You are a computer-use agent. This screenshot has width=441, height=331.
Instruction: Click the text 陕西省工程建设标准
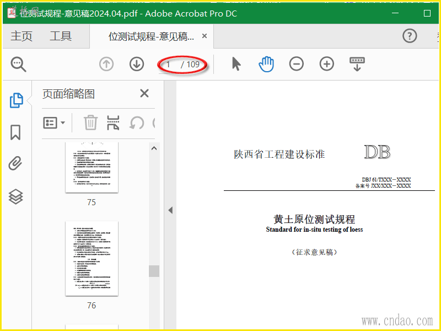click(279, 154)
